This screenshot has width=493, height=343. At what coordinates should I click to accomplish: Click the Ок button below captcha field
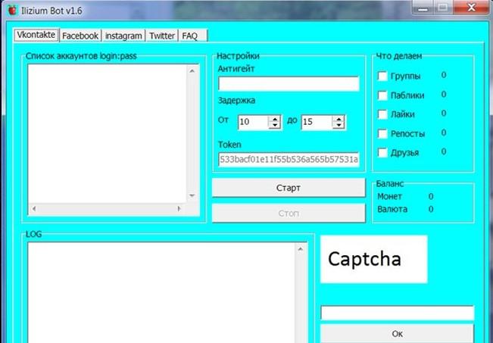[x=397, y=333]
